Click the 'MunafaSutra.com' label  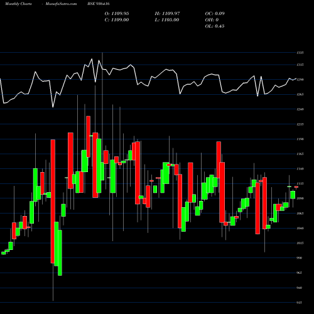pos(61,4)
